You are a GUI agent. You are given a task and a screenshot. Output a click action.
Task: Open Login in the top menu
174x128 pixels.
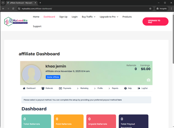tap(74, 17)
